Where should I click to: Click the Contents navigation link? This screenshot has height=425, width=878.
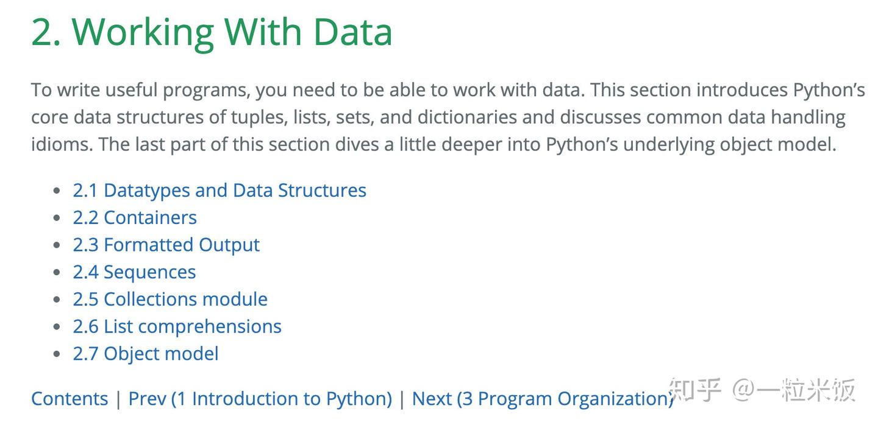click(70, 399)
